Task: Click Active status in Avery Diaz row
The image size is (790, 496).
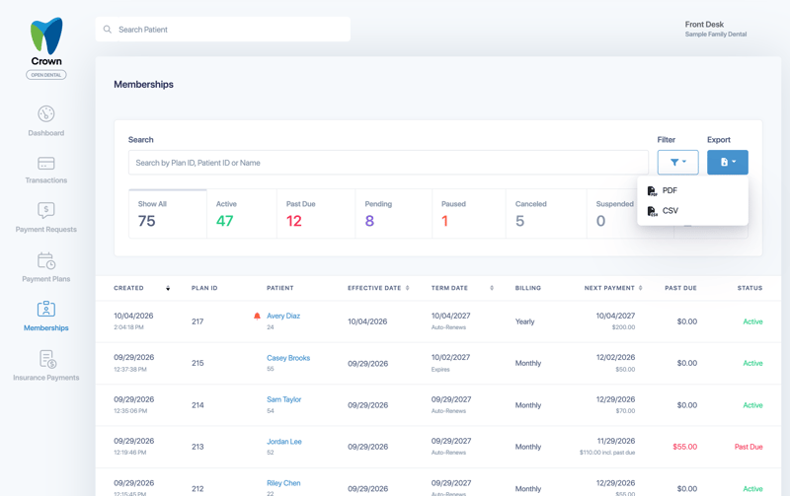Action: click(752, 321)
